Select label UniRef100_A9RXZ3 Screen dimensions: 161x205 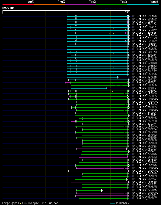point(144,80)
